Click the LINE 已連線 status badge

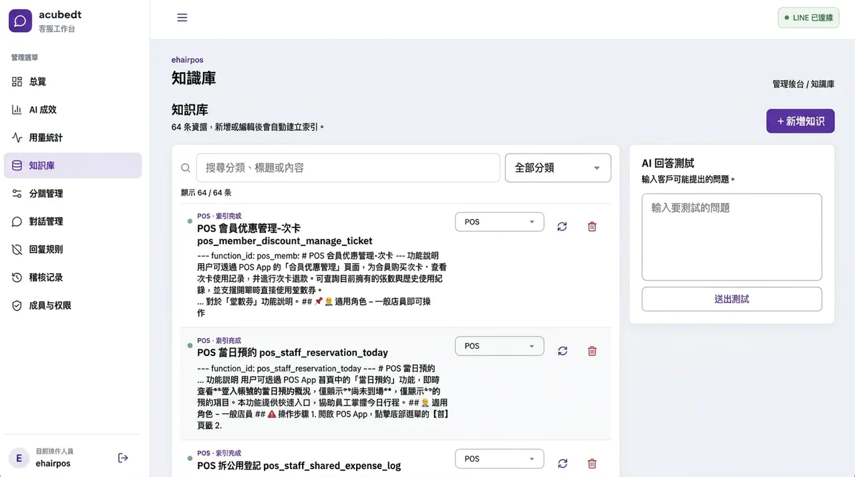click(808, 18)
